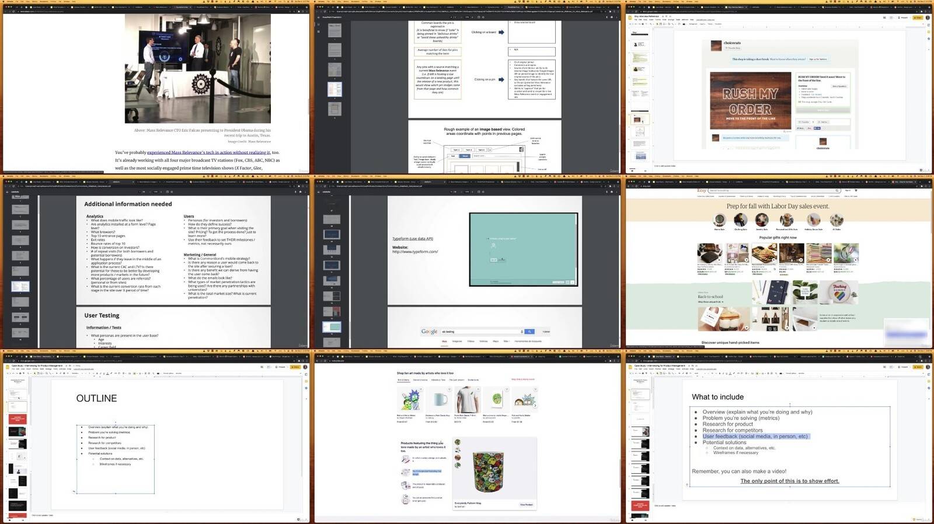This screenshot has width=934, height=524.
Task: Open the Clothing Sale circle on Etsy homepage
Action: tap(741, 220)
